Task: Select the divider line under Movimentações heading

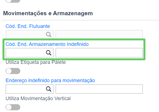Action: [x=80, y=20]
